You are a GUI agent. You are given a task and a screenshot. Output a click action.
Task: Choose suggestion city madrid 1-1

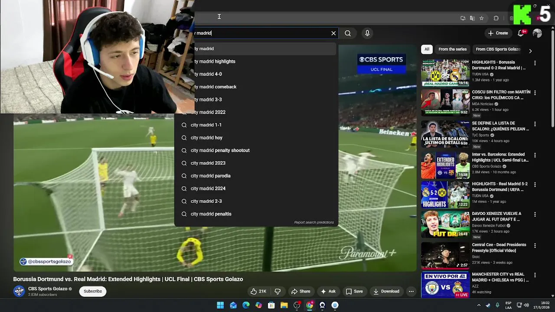tap(256, 125)
